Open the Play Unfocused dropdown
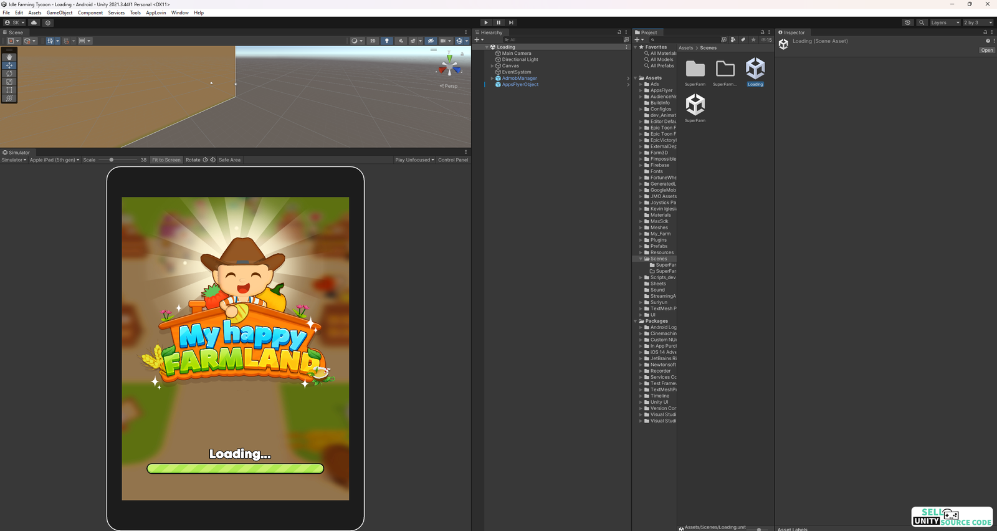 tap(414, 160)
